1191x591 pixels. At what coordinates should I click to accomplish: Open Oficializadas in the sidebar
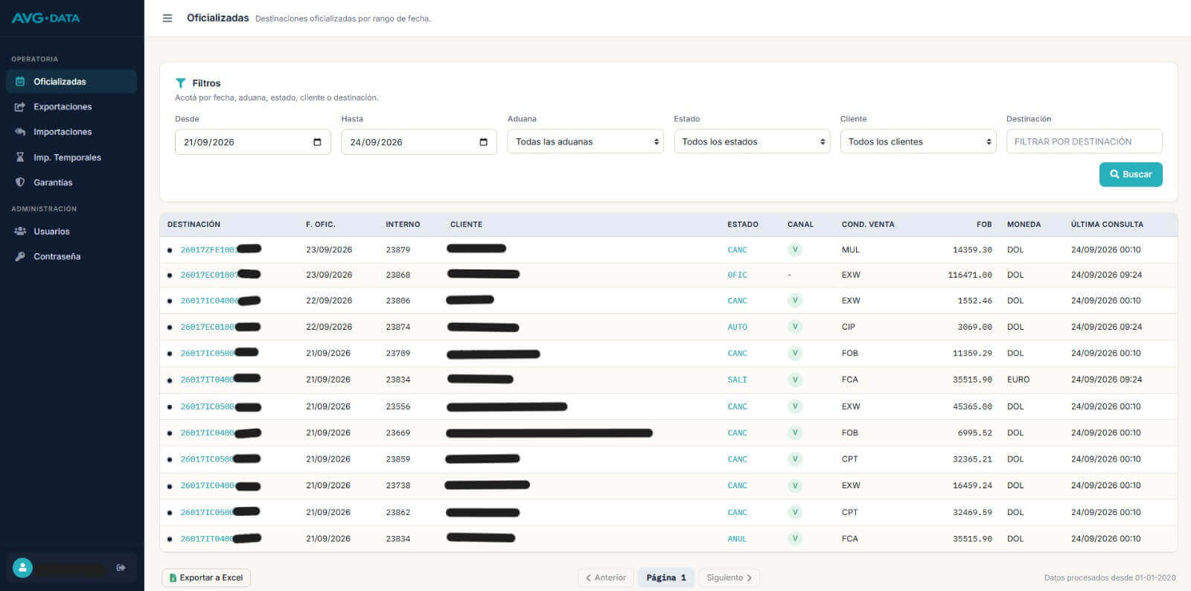point(71,82)
